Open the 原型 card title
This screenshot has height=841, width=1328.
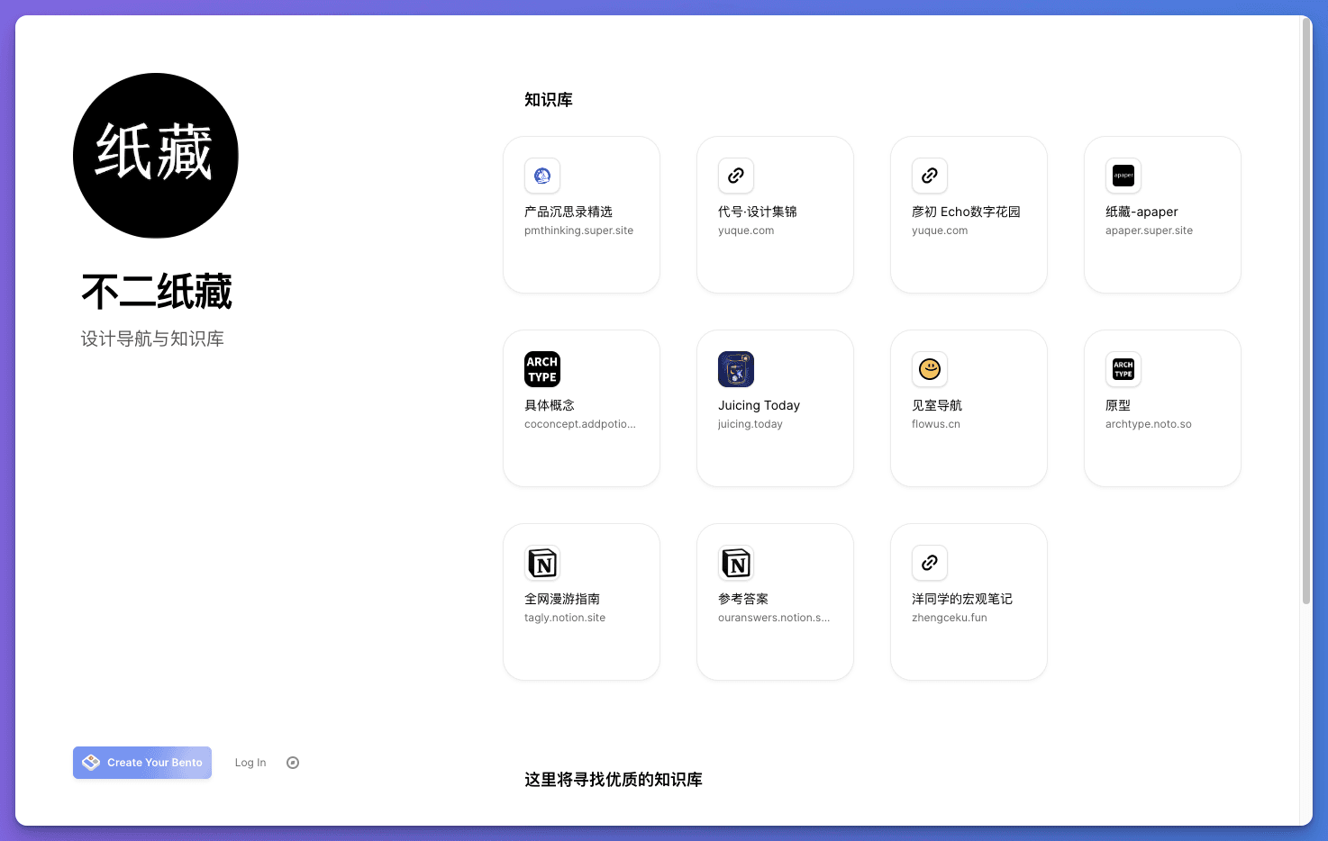point(1118,405)
